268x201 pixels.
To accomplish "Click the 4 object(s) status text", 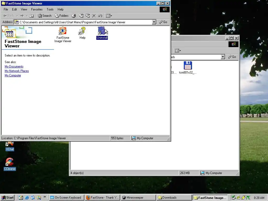I will [x=77, y=173].
